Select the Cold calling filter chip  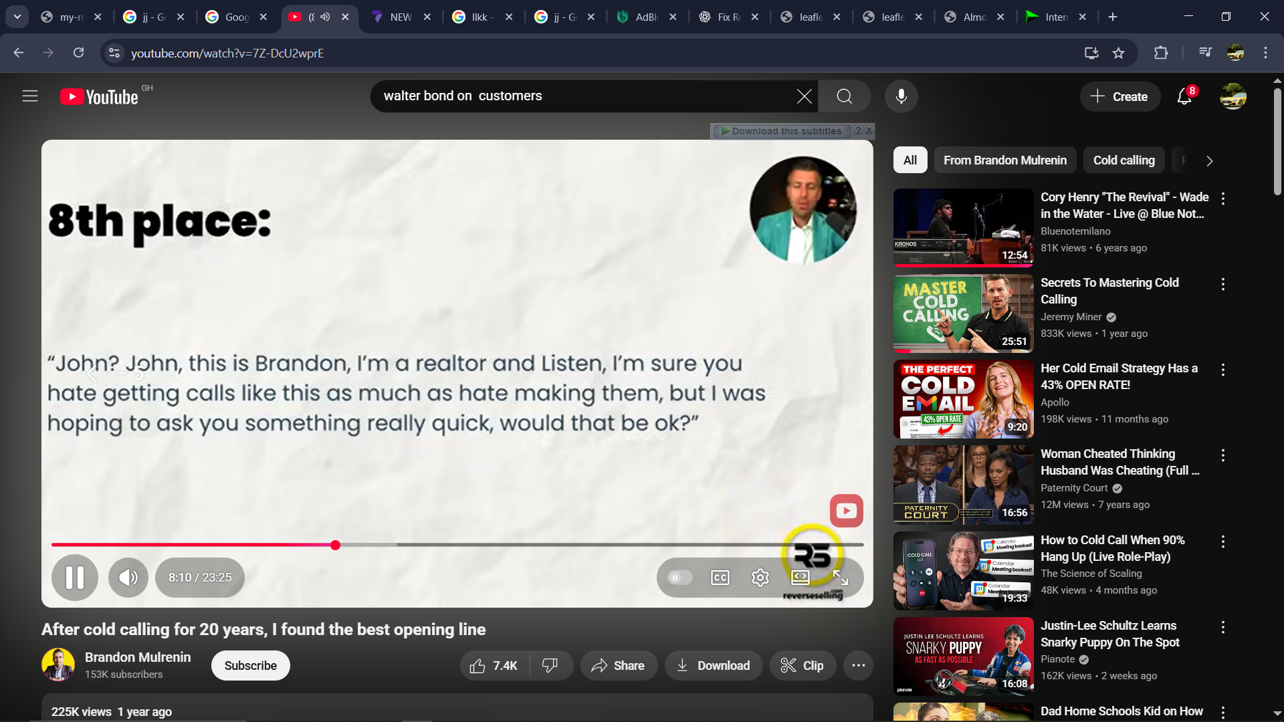1123,160
